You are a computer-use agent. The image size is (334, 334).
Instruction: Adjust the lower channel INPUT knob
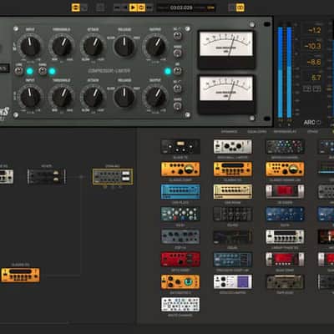pos(30,97)
